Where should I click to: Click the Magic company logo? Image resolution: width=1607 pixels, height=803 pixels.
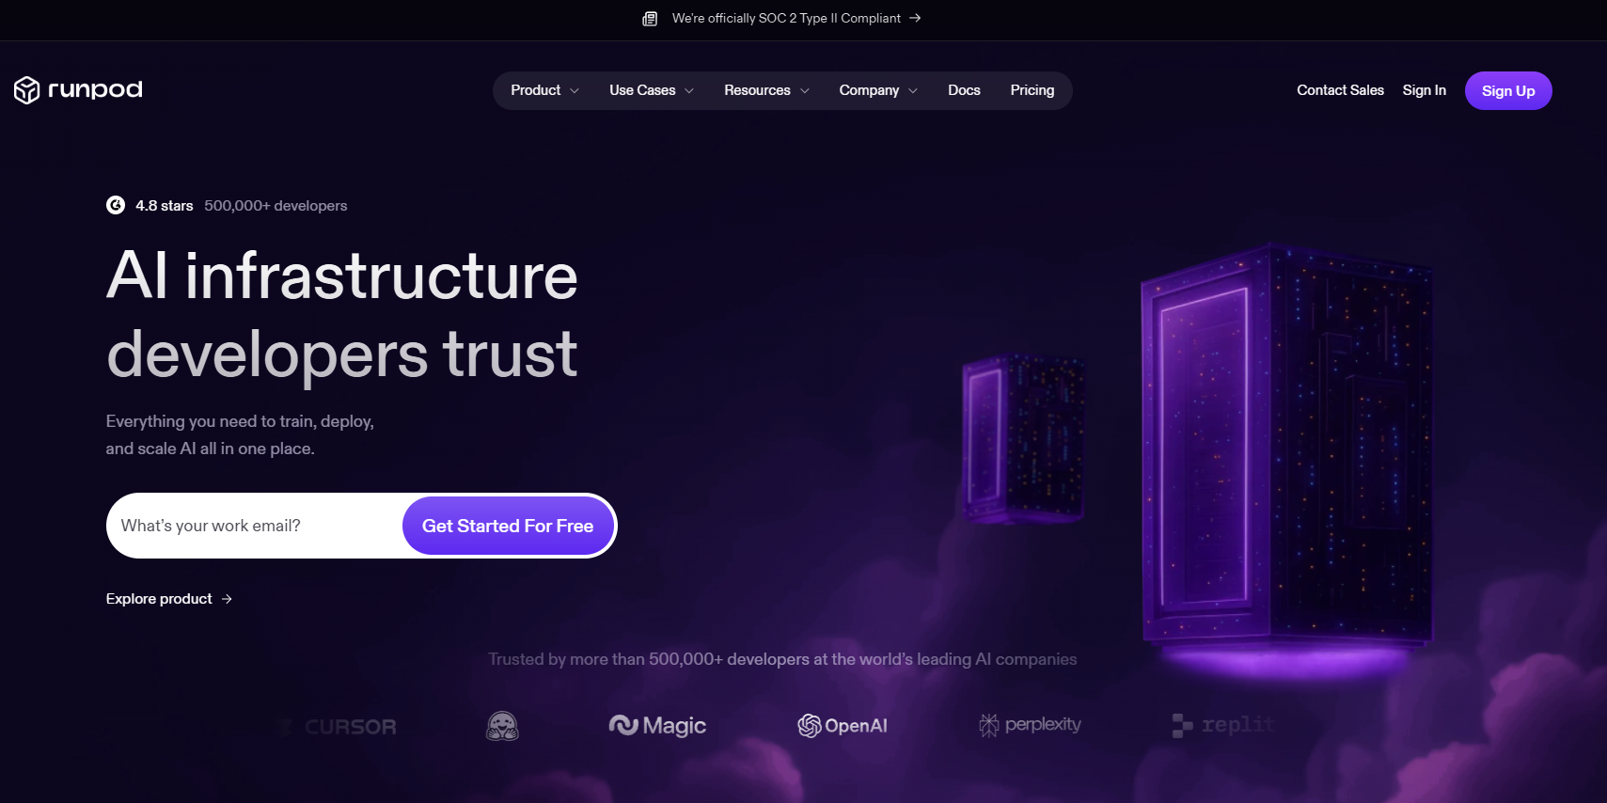[657, 726]
